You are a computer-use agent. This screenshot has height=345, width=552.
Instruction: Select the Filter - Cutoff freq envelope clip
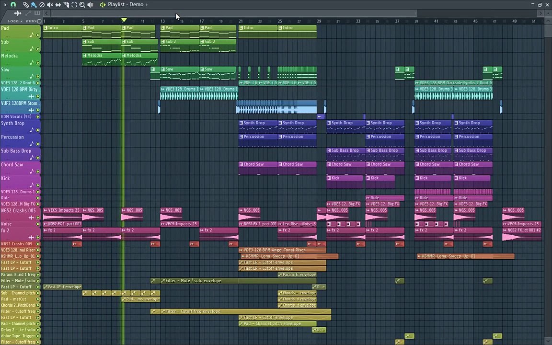[245, 311]
